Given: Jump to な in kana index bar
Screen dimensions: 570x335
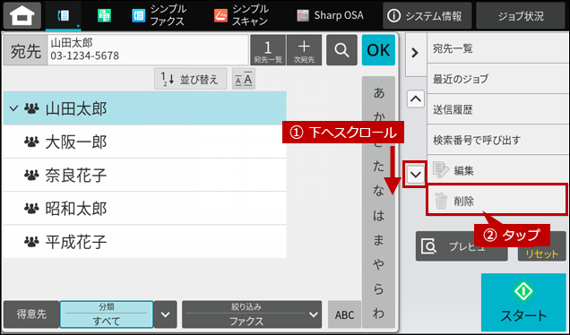Looking at the screenshot, I should [x=378, y=191].
